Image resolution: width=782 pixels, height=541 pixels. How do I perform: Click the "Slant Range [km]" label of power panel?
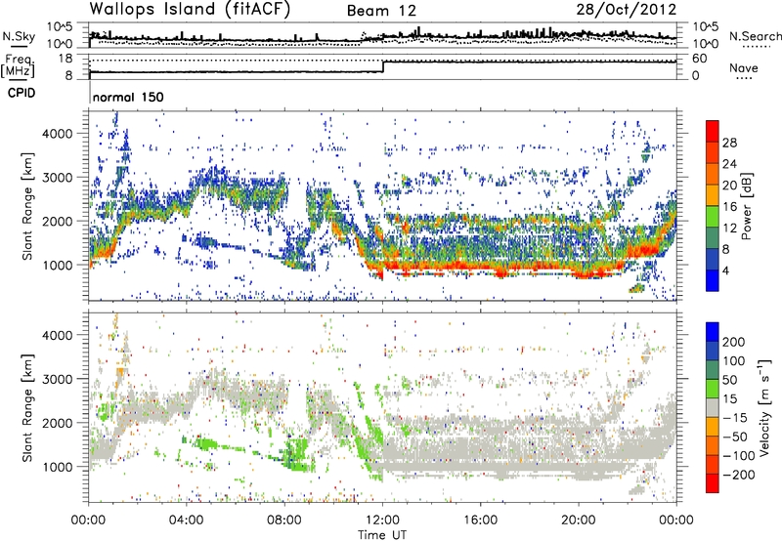pos(27,206)
